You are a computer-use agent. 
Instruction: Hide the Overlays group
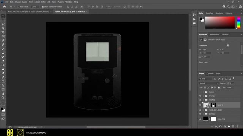pos(200,96)
